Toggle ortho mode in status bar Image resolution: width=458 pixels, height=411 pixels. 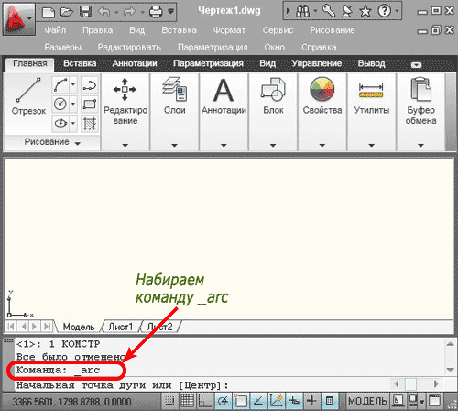tap(204, 401)
